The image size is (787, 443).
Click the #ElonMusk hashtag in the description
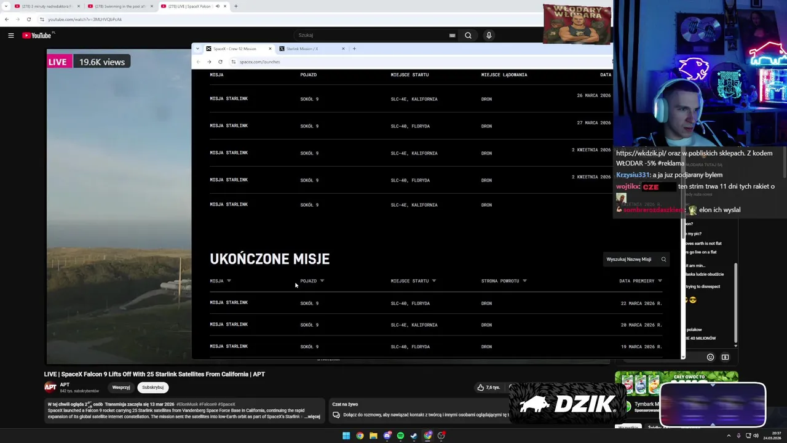(x=188, y=404)
